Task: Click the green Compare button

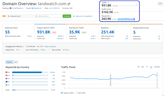Action: 67,16
